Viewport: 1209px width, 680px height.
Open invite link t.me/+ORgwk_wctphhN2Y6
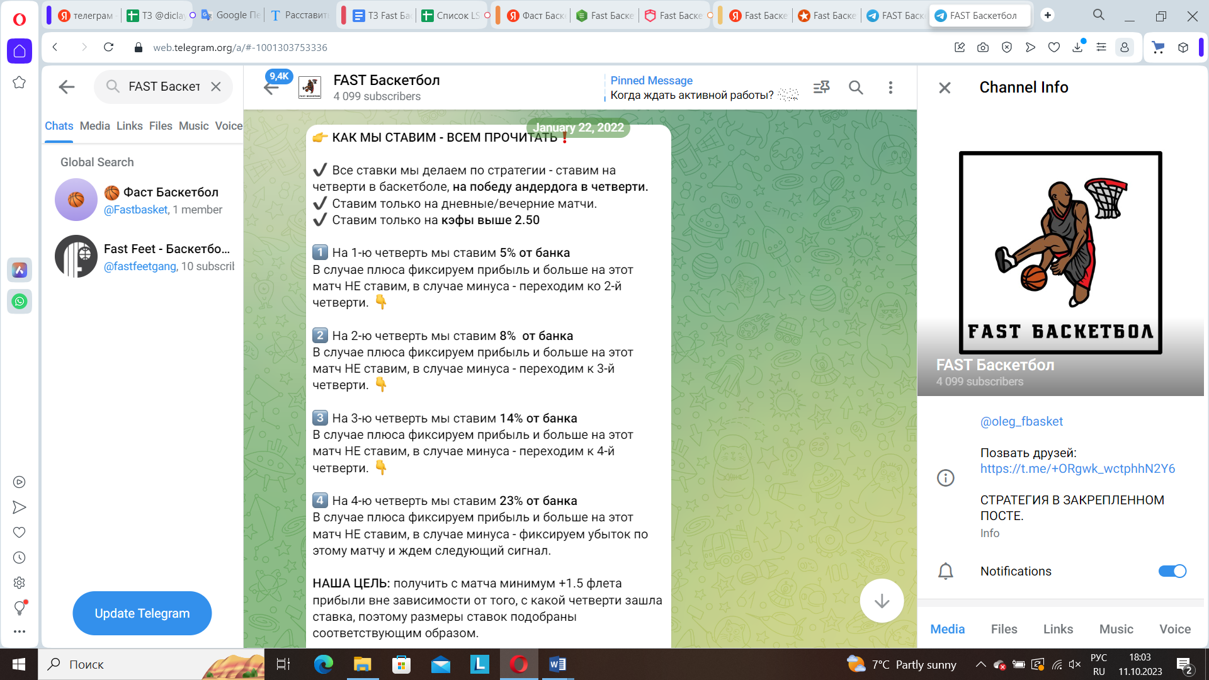(x=1077, y=468)
